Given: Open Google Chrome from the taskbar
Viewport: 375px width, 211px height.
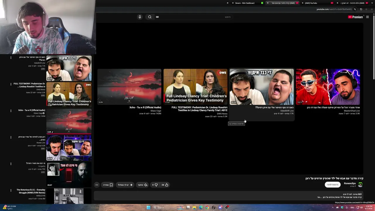Looking at the screenshot, I should pyautogui.click(x=207, y=207).
